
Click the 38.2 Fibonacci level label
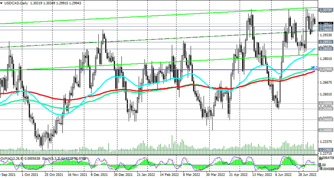coord(314,68)
